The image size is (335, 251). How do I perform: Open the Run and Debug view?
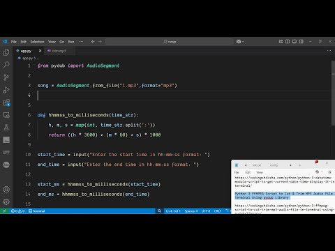(x=6, y=90)
